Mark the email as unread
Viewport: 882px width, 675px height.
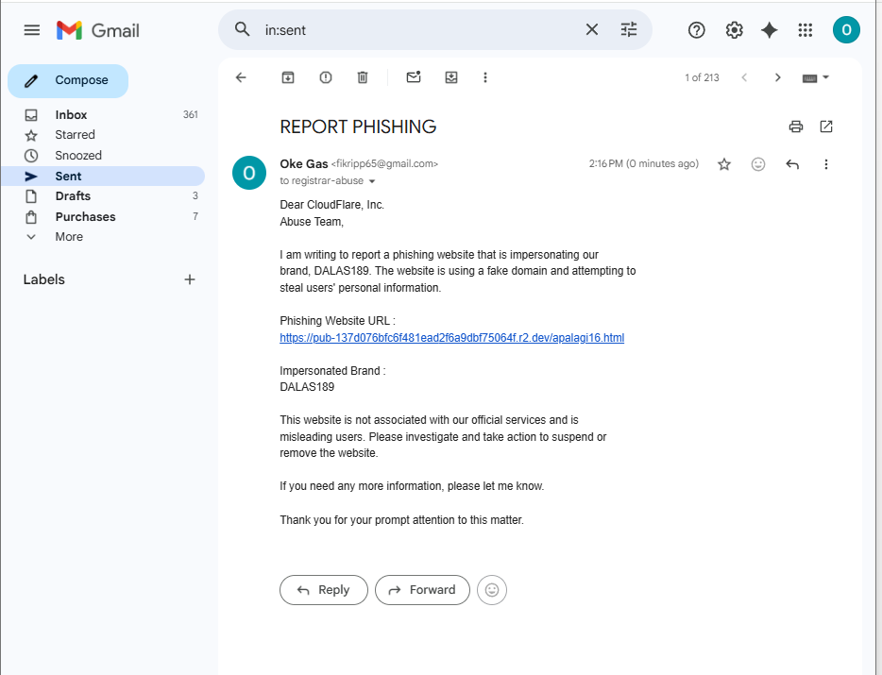coord(413,77)
